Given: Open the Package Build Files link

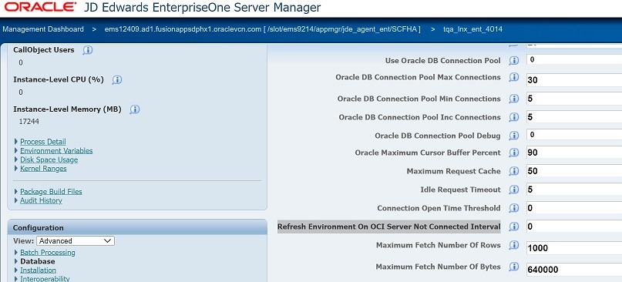Looking at the screenshot, I should click(x=51, y=192).
